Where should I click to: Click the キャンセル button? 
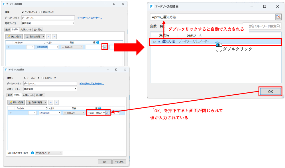pyautogui.click(x=119, y=162)
